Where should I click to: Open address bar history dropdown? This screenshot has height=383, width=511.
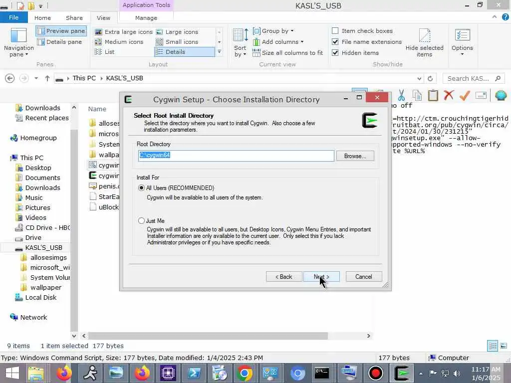(419, 78)
